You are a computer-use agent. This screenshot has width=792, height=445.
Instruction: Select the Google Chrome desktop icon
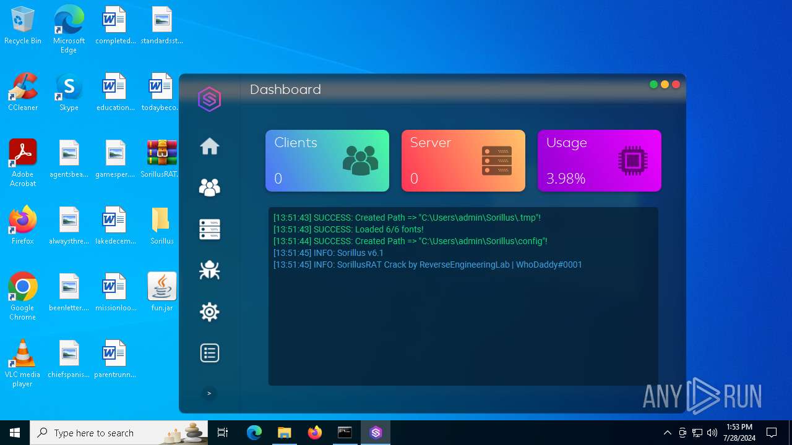coord(23,296)
